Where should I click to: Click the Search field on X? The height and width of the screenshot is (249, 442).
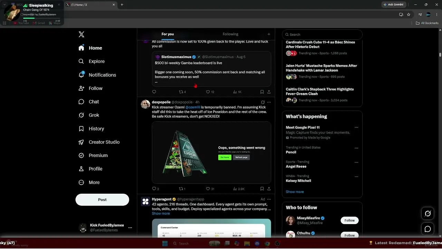(x=322, y=35)
